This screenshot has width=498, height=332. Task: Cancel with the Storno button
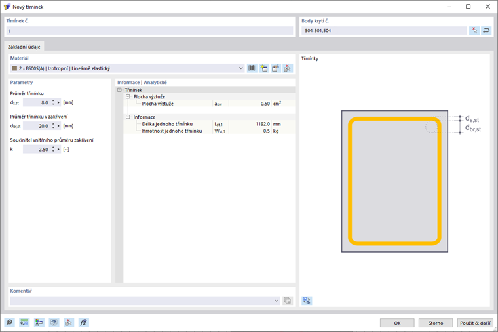point(436,323)
